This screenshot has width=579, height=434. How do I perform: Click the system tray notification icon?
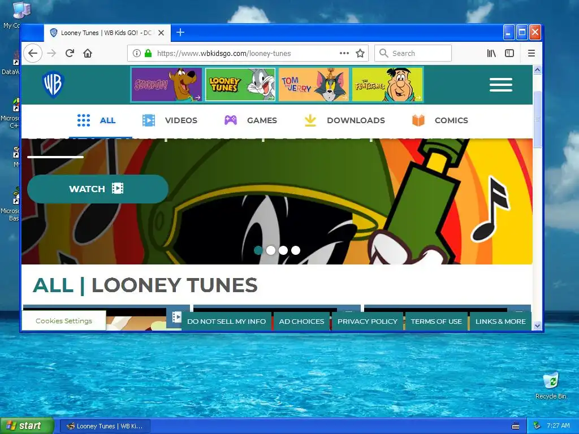click(537, 426)
